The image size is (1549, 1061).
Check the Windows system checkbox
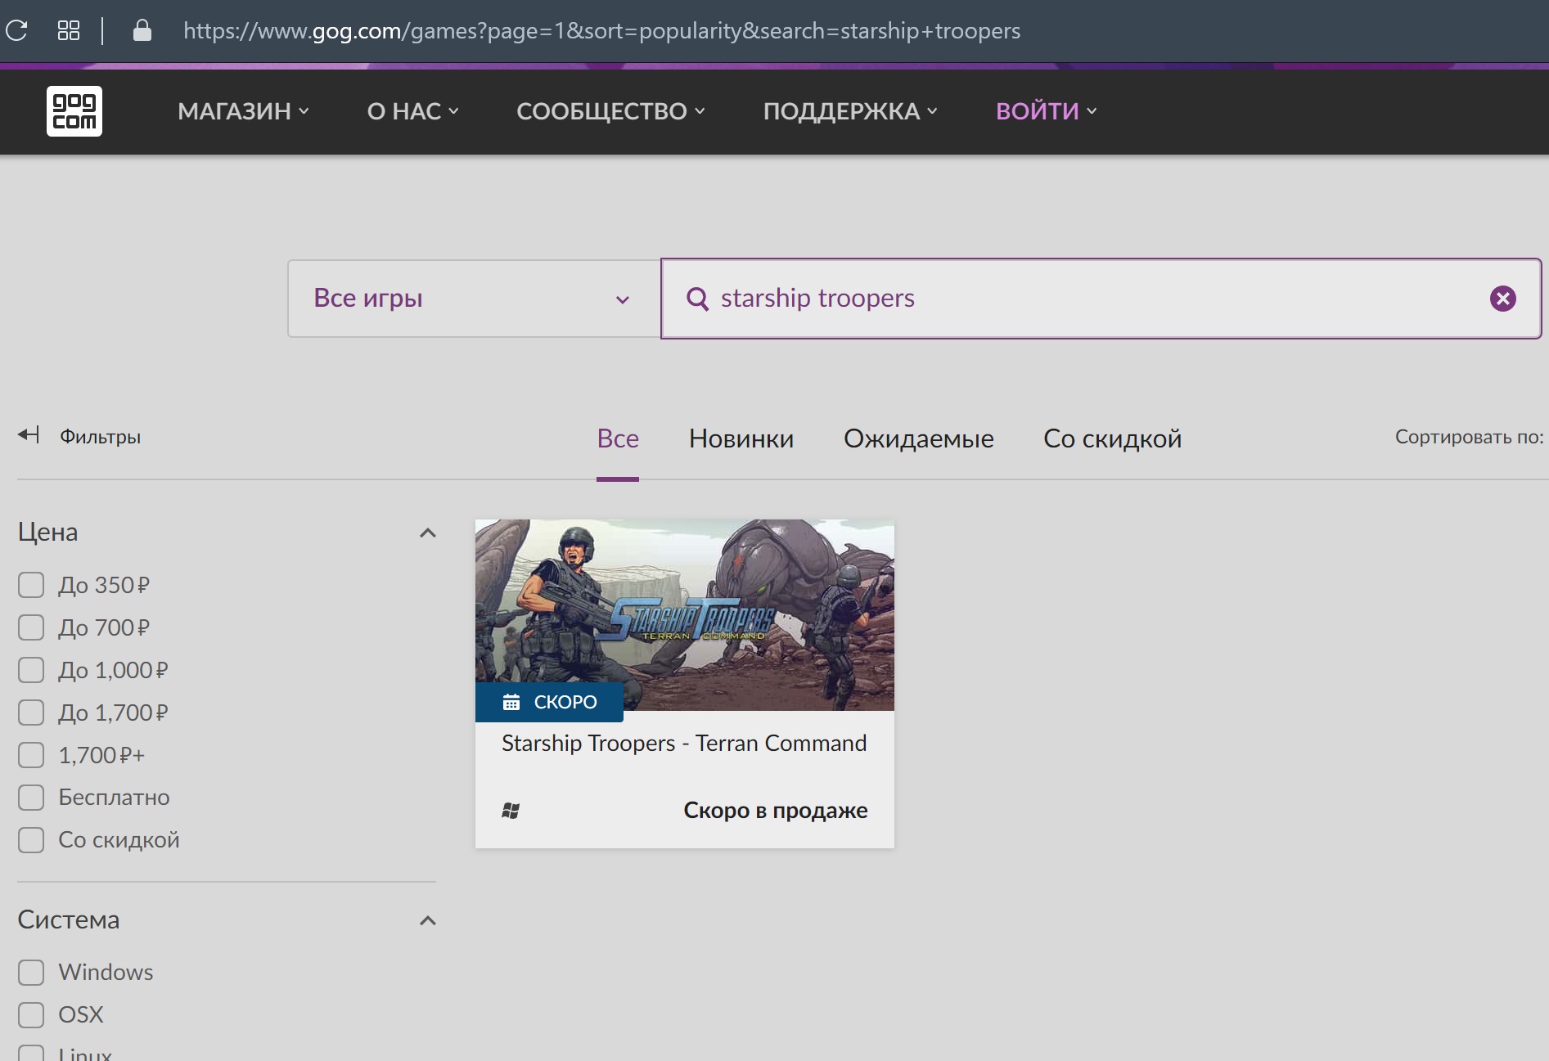pyautogui.click(x=31, y=972)
